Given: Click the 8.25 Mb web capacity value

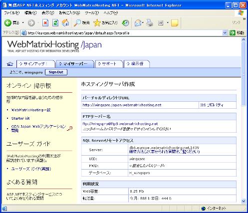Looking at the screenshot, I should (x=137, y=192).
